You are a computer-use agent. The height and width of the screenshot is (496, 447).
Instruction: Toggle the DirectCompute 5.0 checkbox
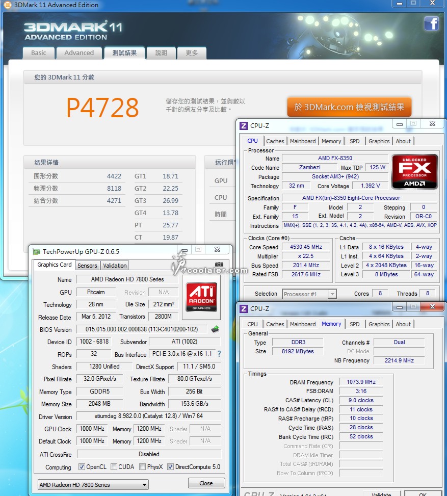(171, 467)
